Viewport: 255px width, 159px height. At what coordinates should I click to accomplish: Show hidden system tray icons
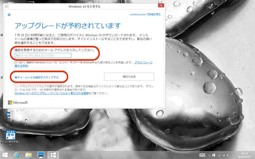coord(209,155)
